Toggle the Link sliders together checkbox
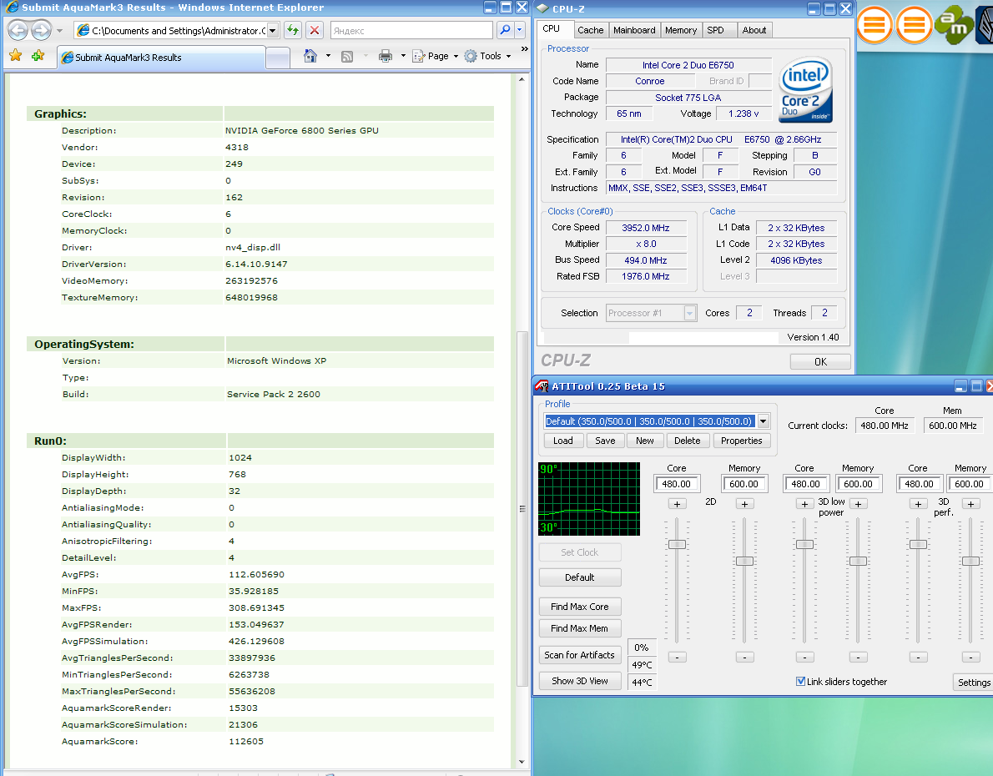Screen dimensions: 993x776 tap(800, 682)
